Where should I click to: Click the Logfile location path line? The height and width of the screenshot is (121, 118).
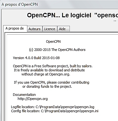point(53,107)
